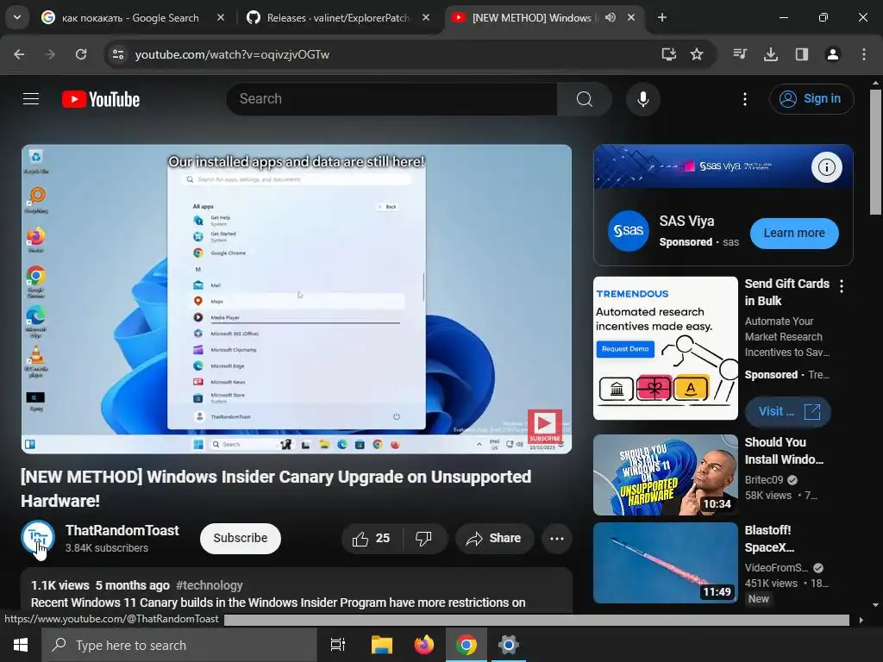The width and height of the screenshot is (883, 662).
Task: Like the video with thumbs up
Action: pyautogui.click(x=372, y=538)
